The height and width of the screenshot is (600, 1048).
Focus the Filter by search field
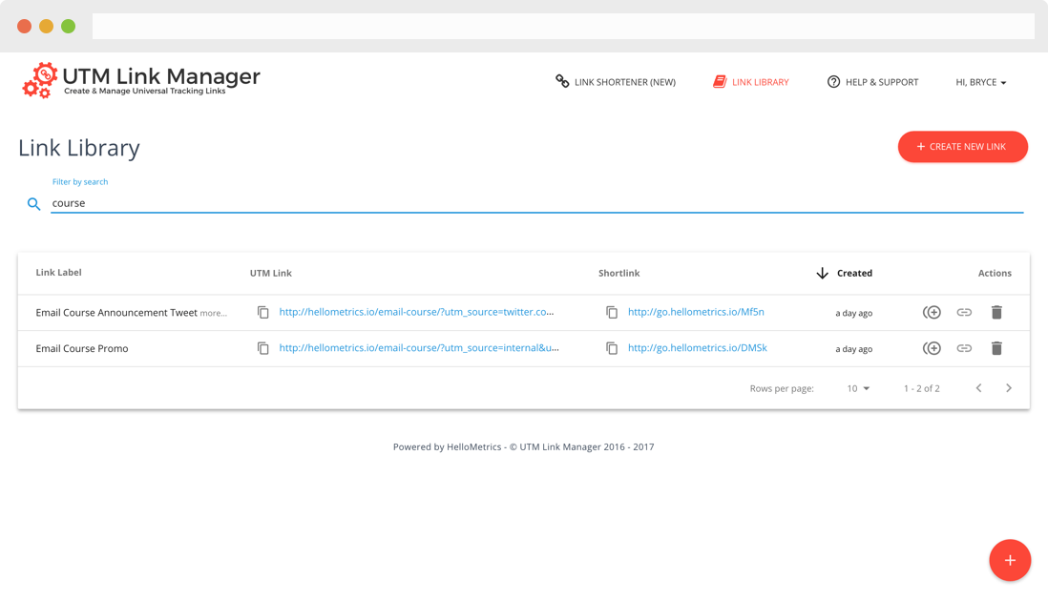[x=536, y=203]
